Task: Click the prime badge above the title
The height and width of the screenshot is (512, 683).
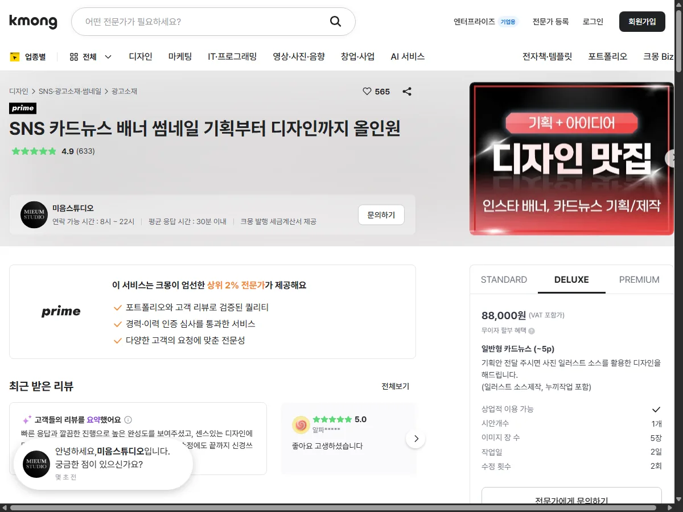Action: pos(23,108)
